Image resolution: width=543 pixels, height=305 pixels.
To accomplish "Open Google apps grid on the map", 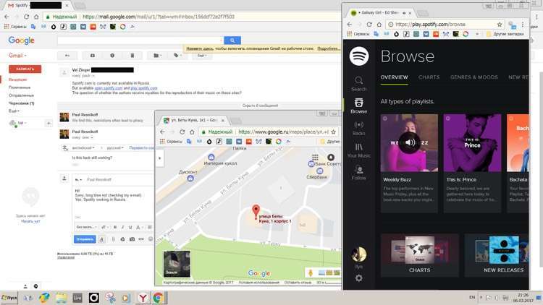I will click(x=315, y=158).
